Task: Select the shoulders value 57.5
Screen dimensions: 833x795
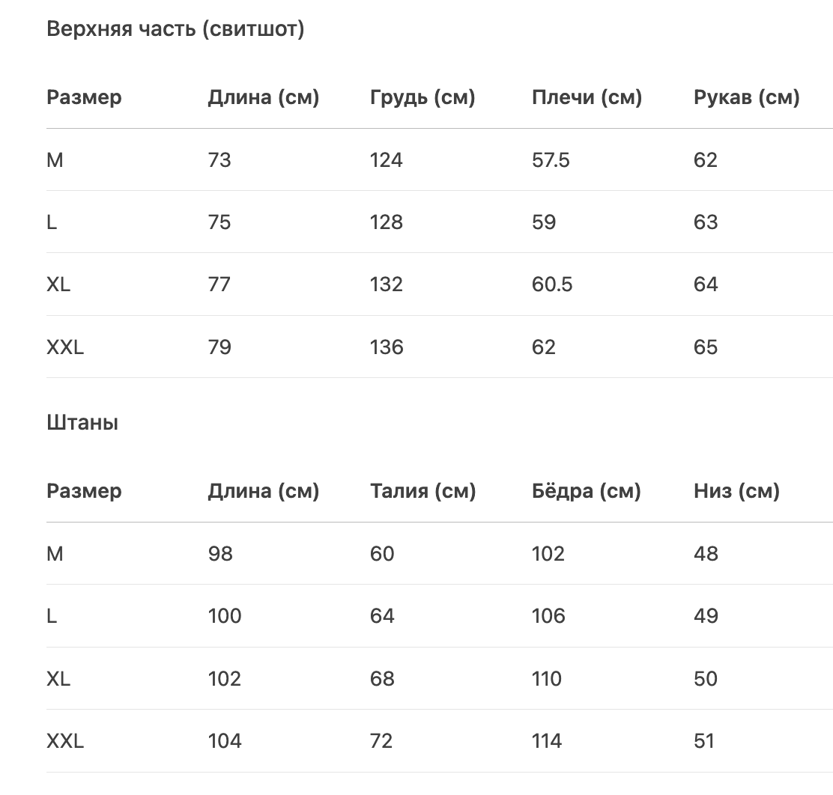Action: [x=551, y=159]
